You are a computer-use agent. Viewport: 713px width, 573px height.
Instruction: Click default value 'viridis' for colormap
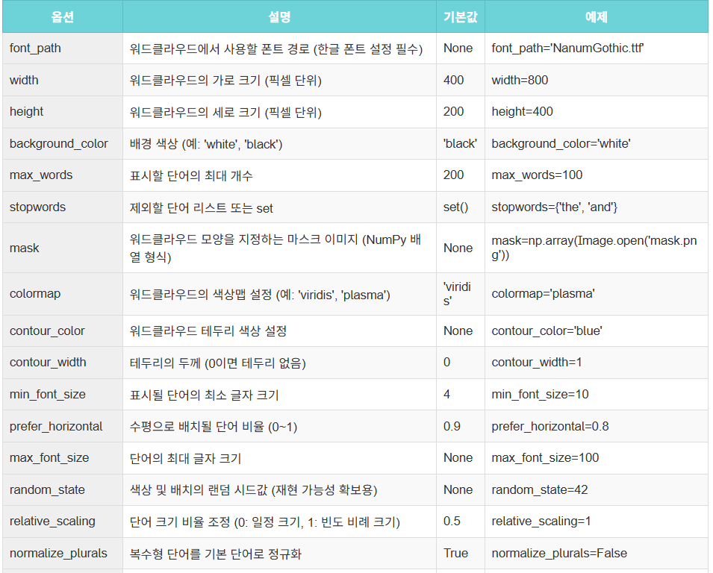(457, 294)
